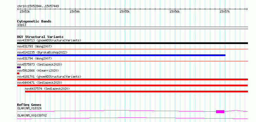Screen dimensions: 256x122
Task: Click the thin red nsv831794 variant line
Action: point(132,61)
